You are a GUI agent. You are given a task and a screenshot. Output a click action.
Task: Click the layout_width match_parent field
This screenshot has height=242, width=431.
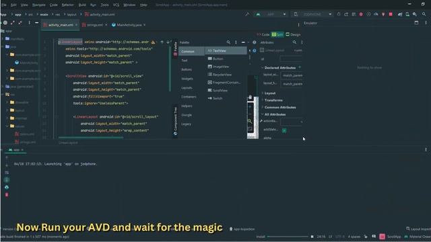pos(292,75)
